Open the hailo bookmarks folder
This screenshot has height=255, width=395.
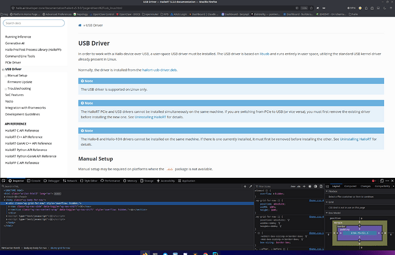pyautogui.click(x=353, y=14)
